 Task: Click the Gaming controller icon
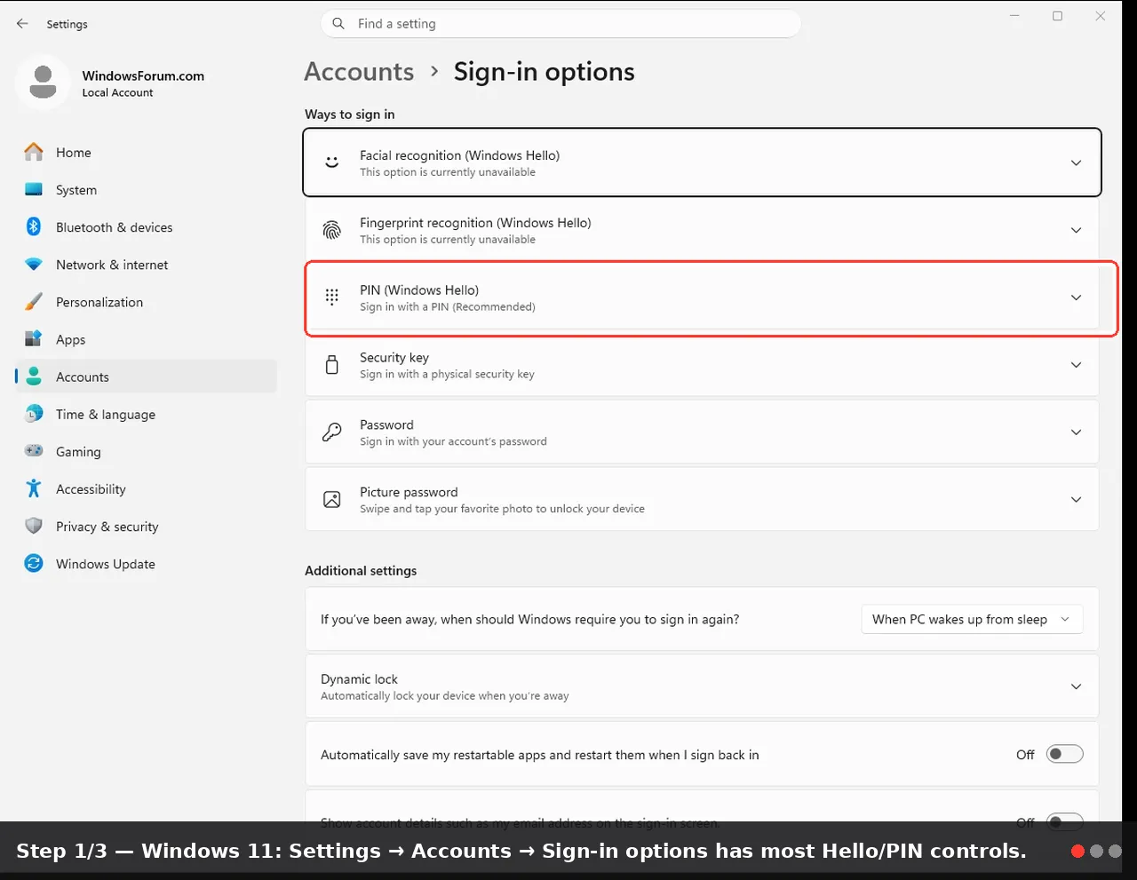[x=34, y=451]
